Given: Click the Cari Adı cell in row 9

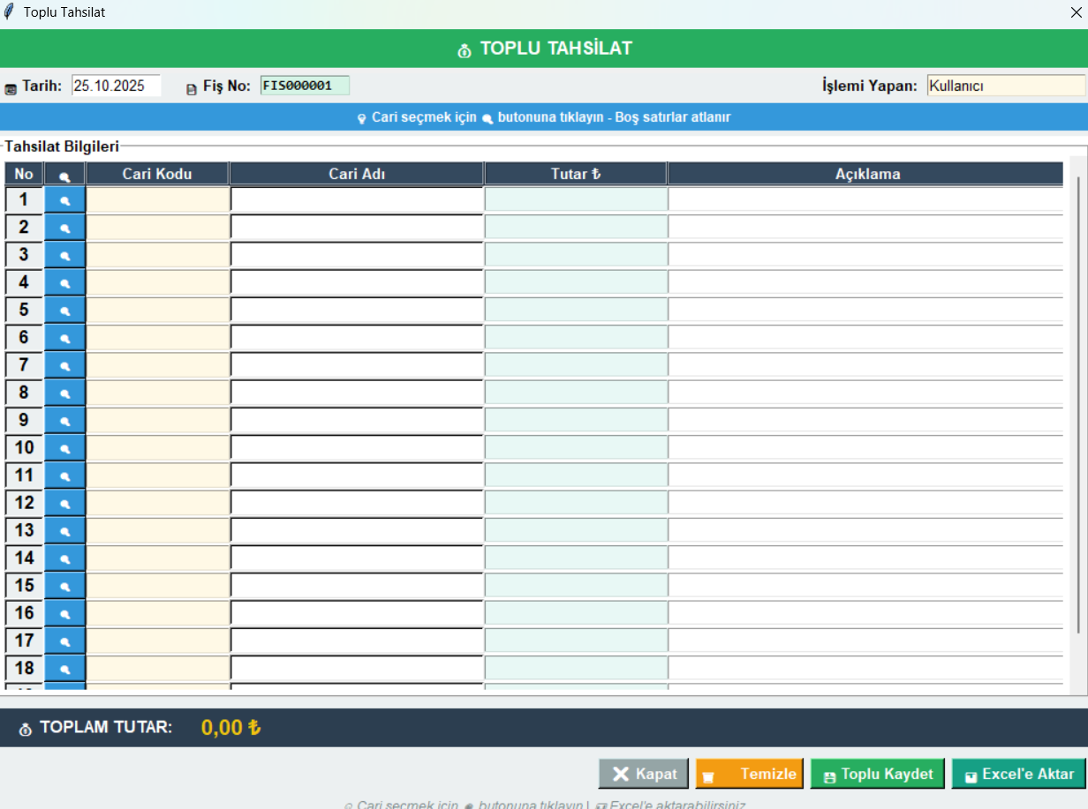Looking at the screenshot, I should (x=357, y=420).
